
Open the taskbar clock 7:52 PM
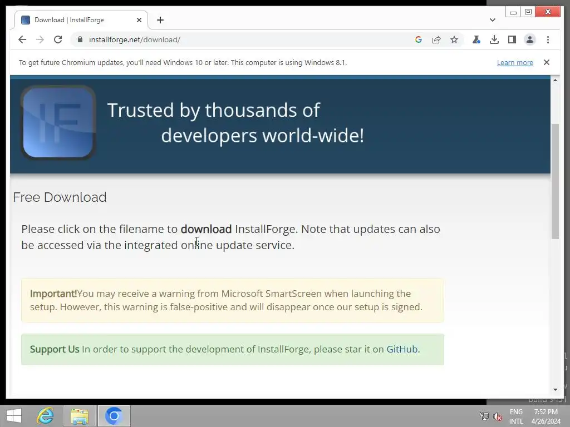[x=546, y=416]
